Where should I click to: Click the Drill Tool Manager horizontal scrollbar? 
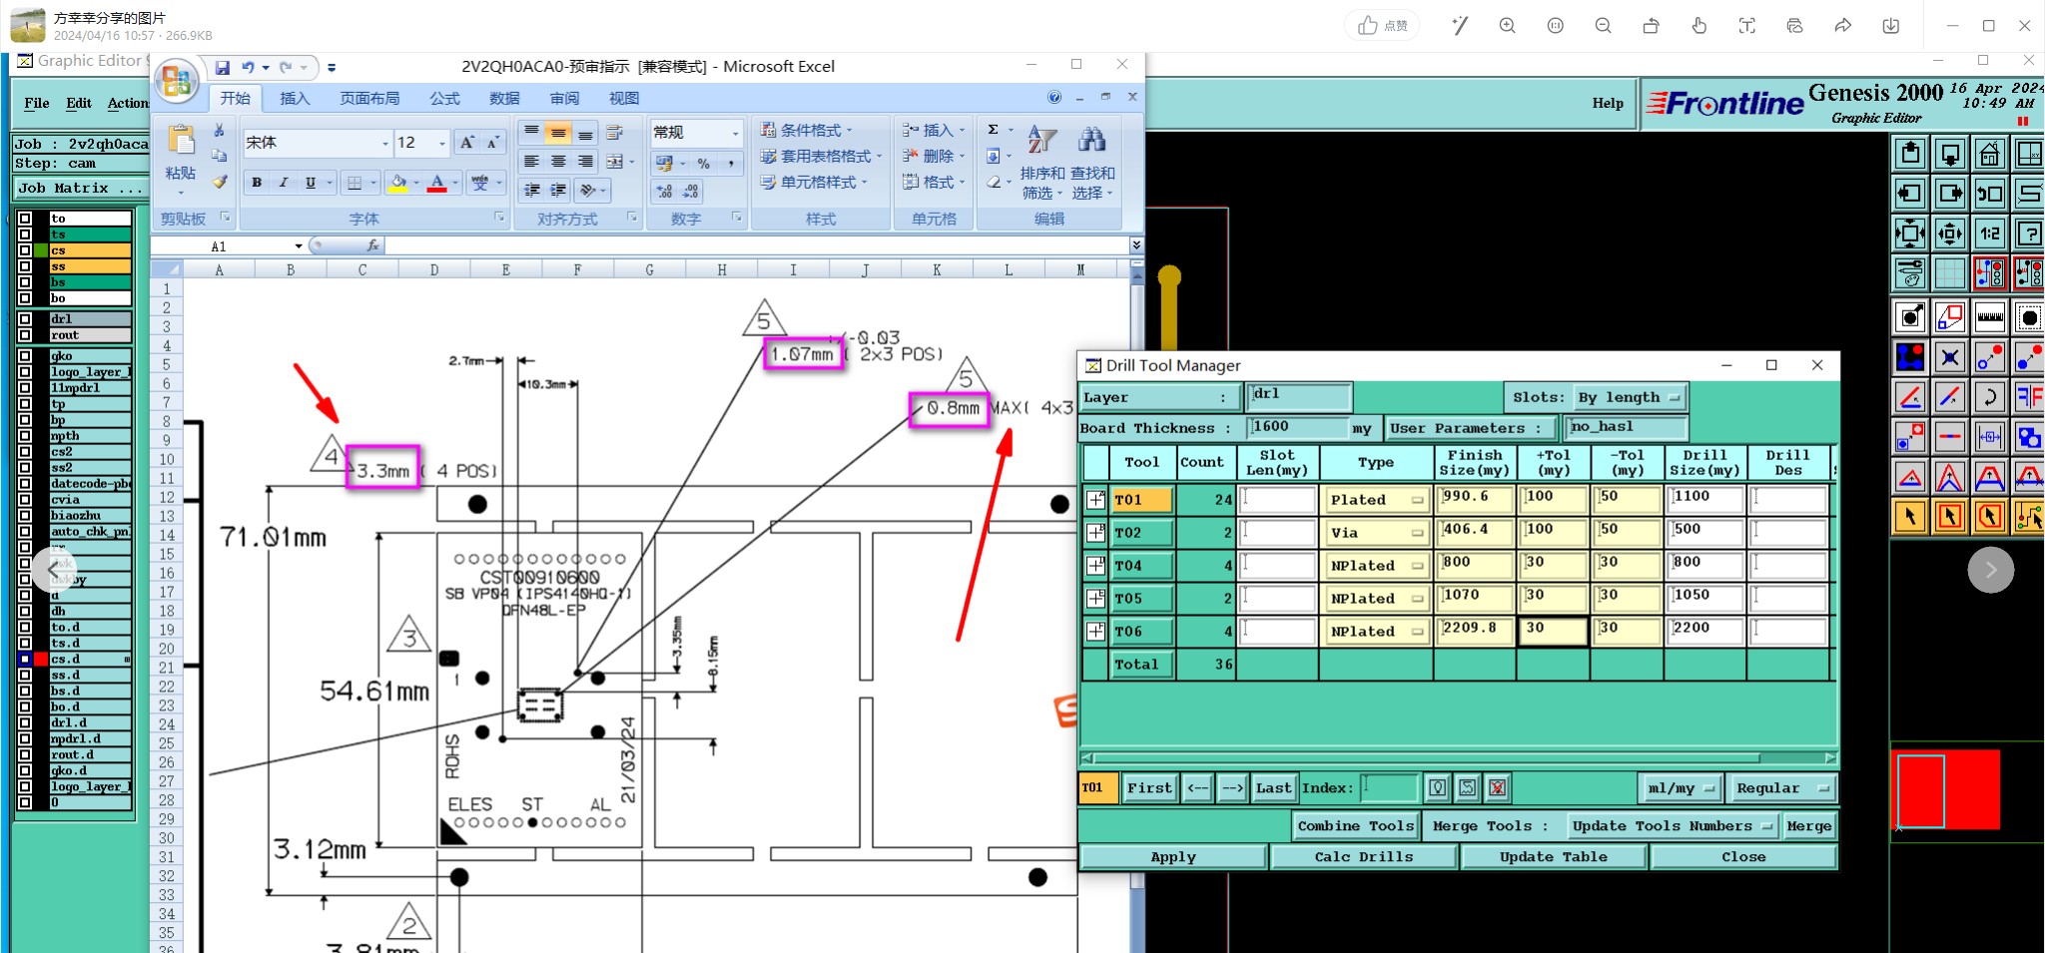click(1459, 758)
